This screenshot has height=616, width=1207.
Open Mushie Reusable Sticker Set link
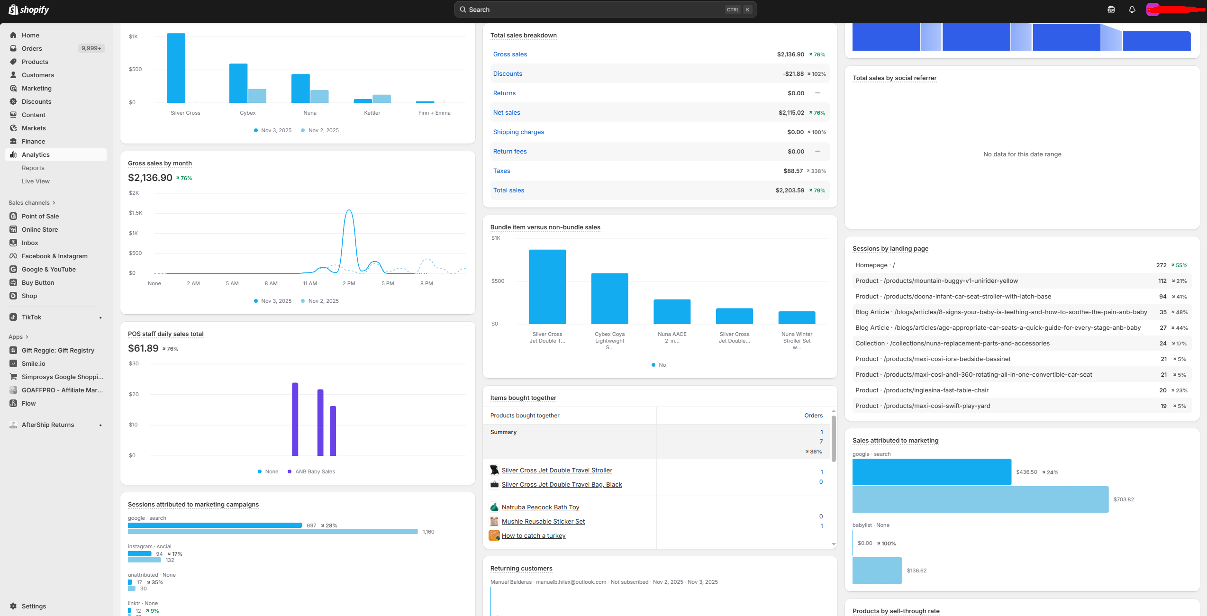pyautogui.click(x=543, y=522)
